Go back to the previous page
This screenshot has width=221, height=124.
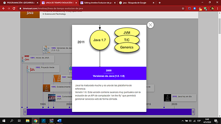tap(4, 8)
